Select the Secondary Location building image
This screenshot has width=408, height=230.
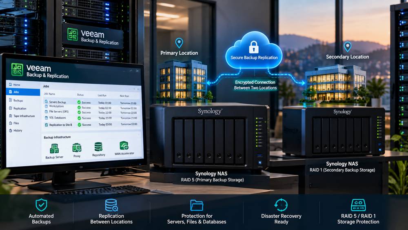click(x=336, y=83)
